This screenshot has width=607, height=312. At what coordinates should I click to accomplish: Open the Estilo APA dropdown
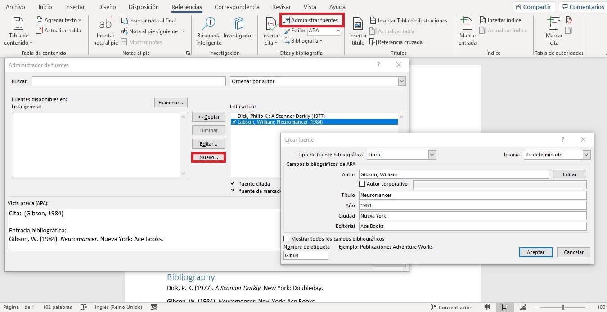pos(337,31)
